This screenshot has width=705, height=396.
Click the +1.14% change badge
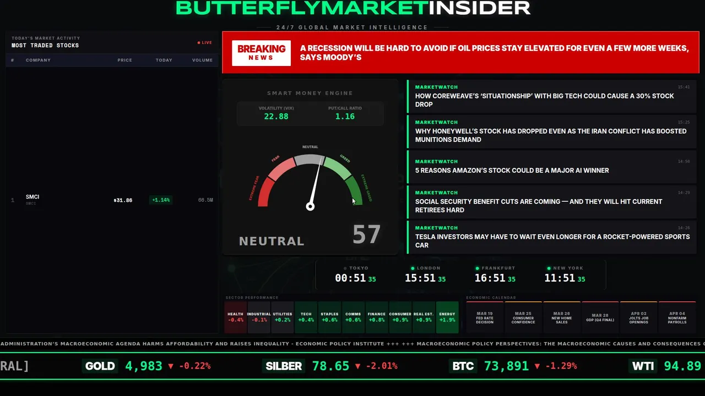(x=161, y=200)
